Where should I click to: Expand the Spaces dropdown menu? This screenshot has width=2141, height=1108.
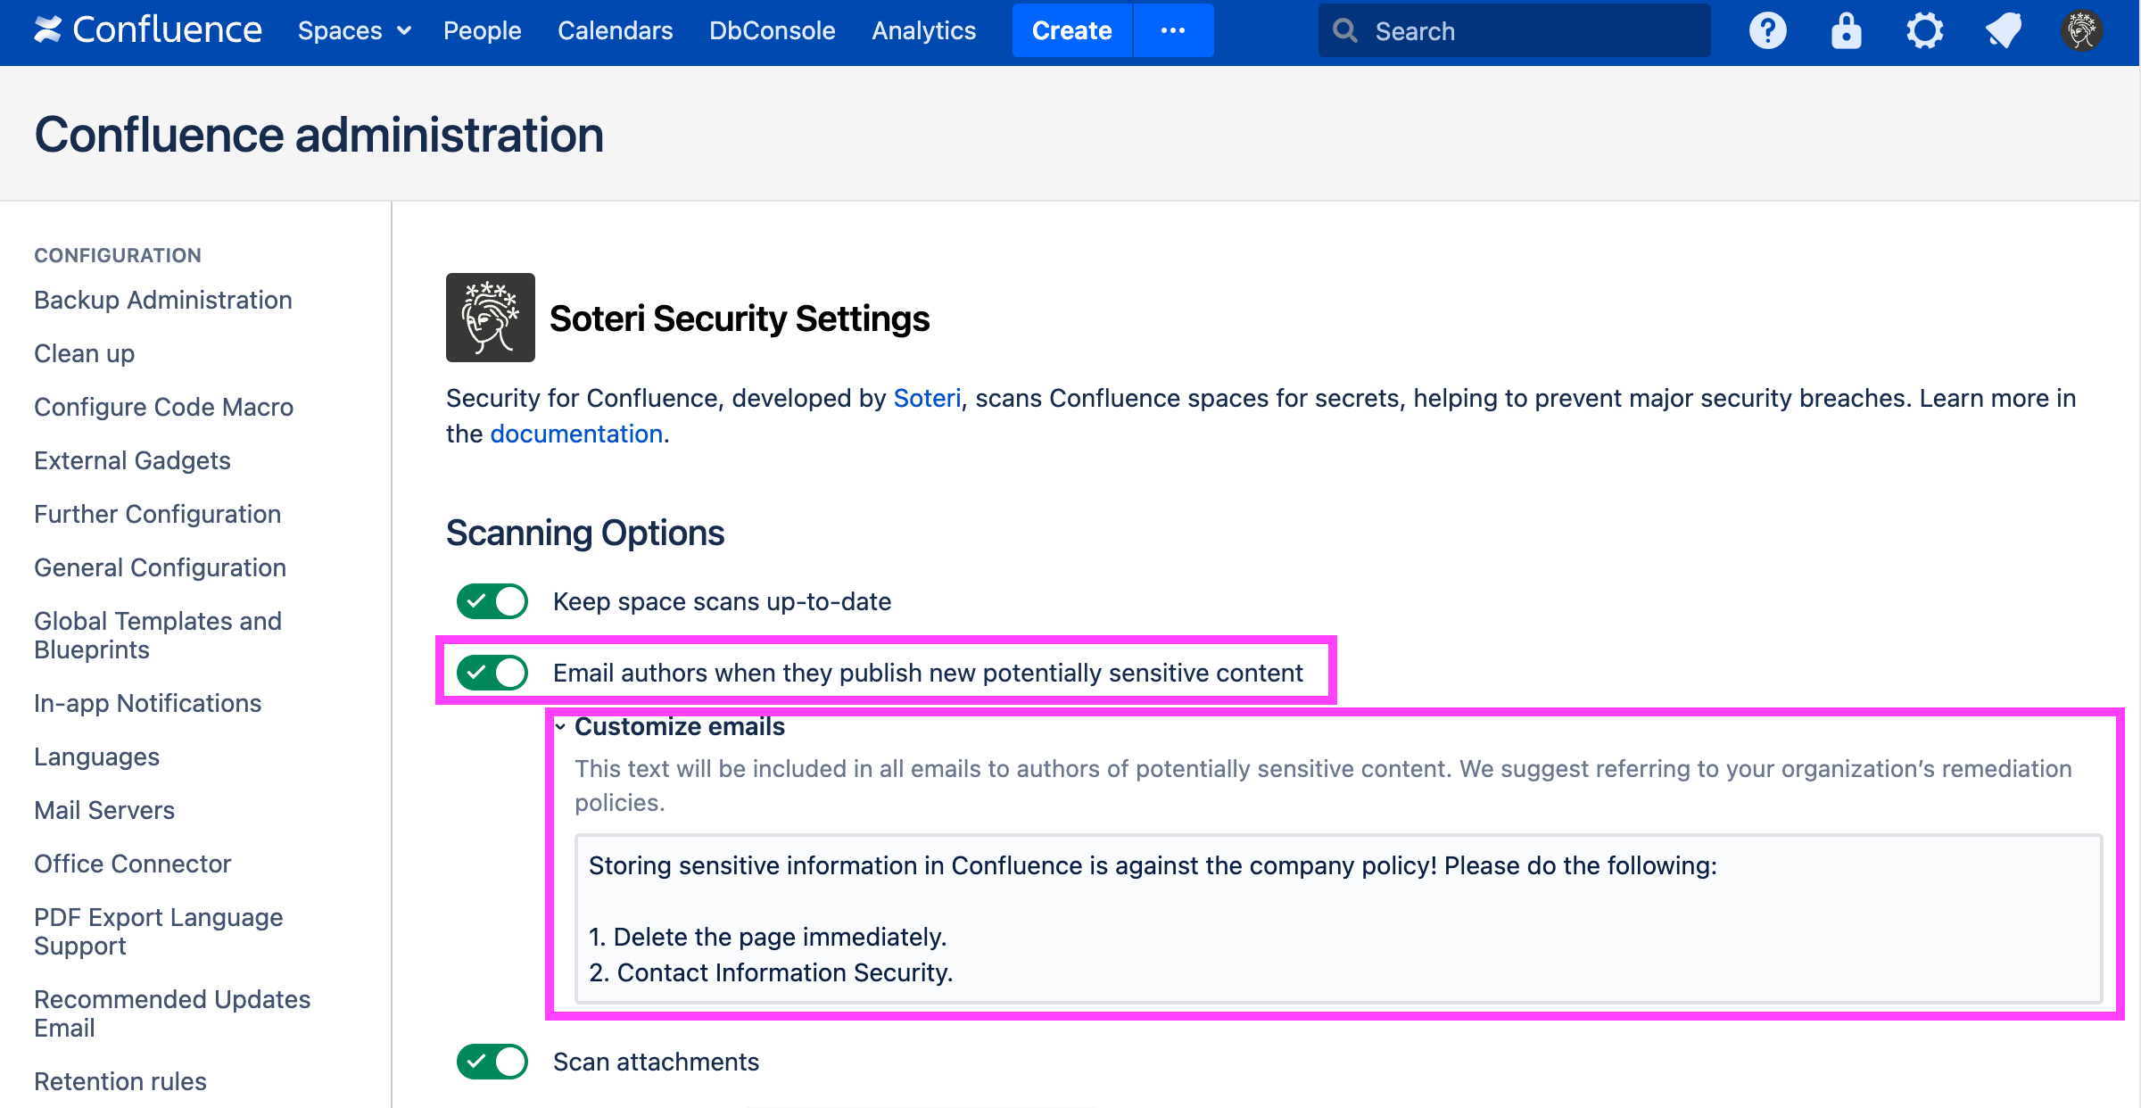coord(354,31)
